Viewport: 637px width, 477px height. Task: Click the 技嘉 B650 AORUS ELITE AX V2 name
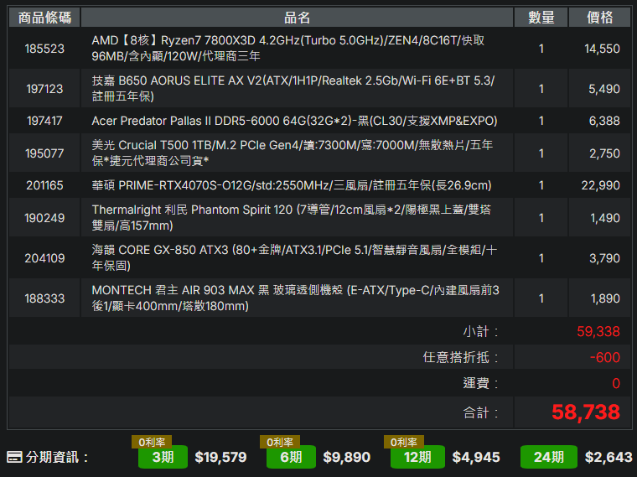coord(293,89)
